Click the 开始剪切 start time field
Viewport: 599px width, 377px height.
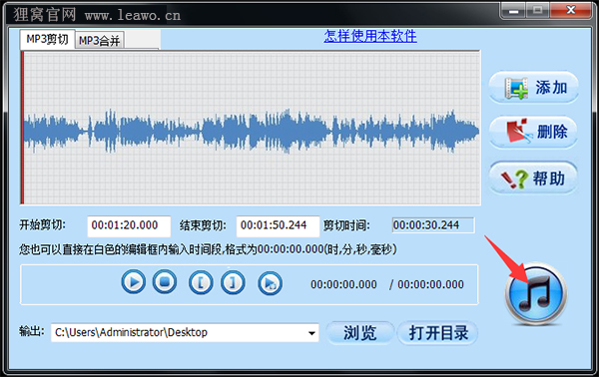(129, 225)
